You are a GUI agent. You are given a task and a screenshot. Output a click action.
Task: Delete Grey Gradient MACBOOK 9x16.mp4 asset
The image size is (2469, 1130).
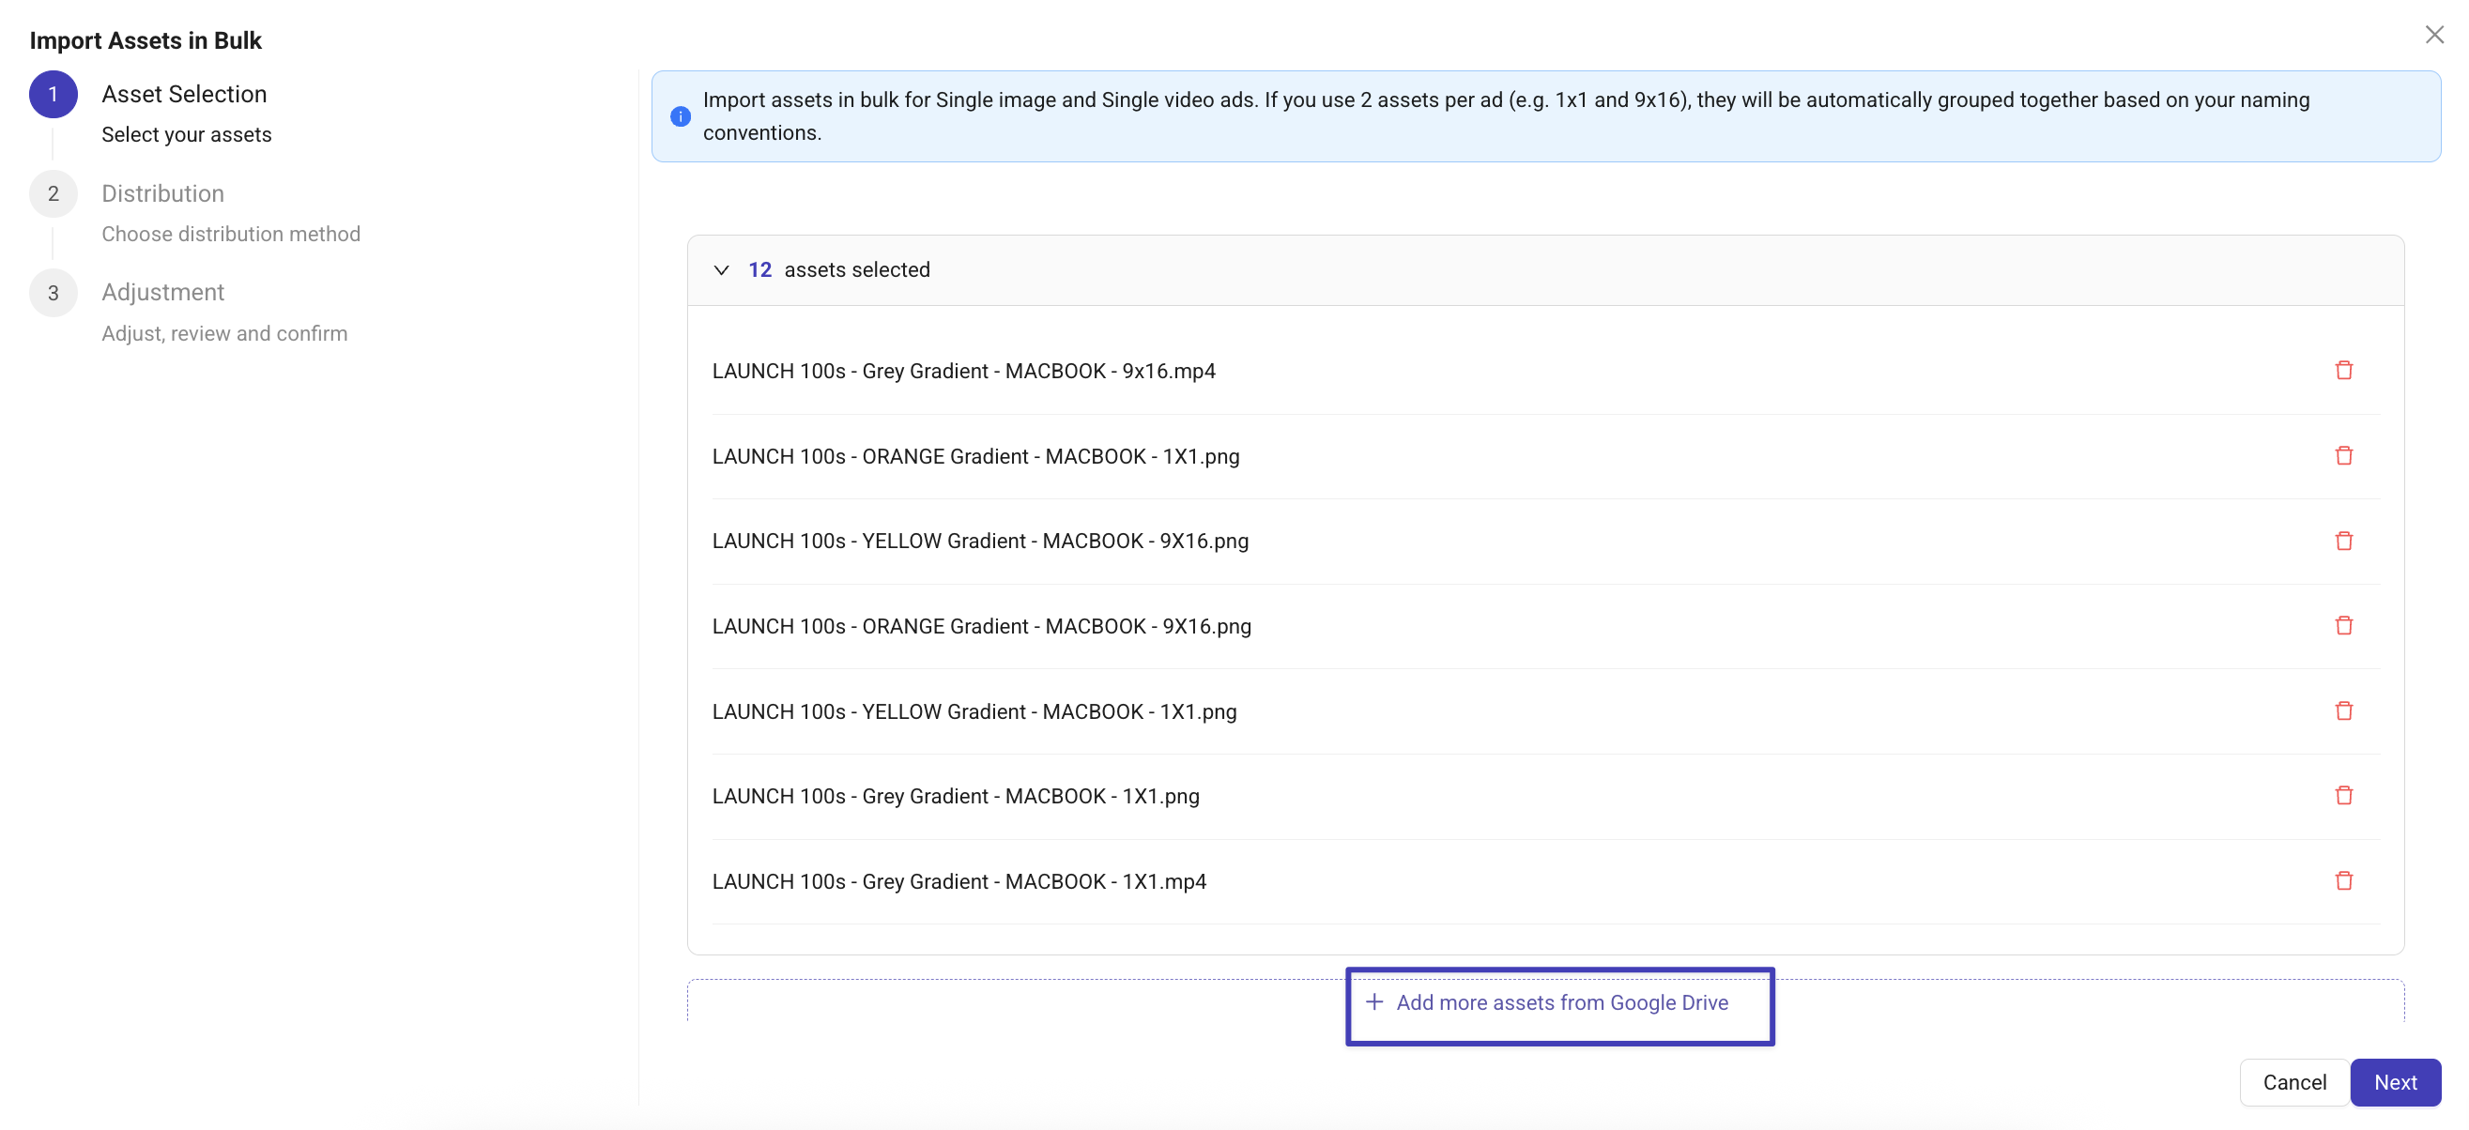coord(2343,370)
